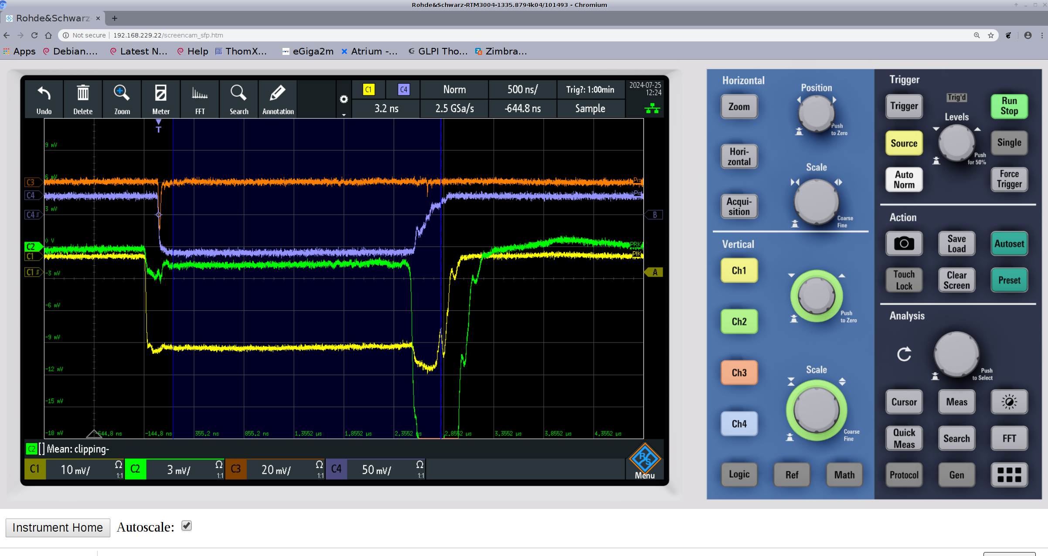
Task: Expand toolbar settings gear dropdown
Action: (x=344, y=100)
